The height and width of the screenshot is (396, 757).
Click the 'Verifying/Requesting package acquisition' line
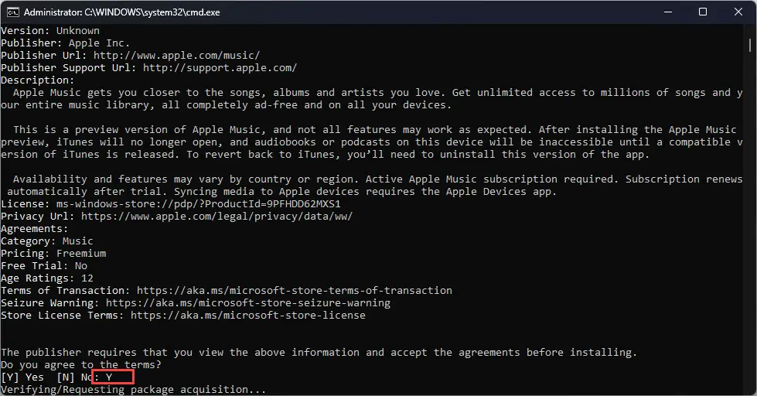point(133,389)
